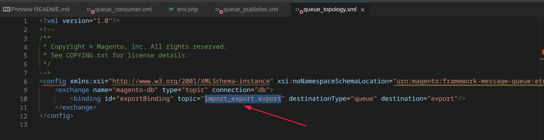Viewport: 544px width, 140px height.
Task: Close the queue_topology.xml tab
Action: point(363,10)
